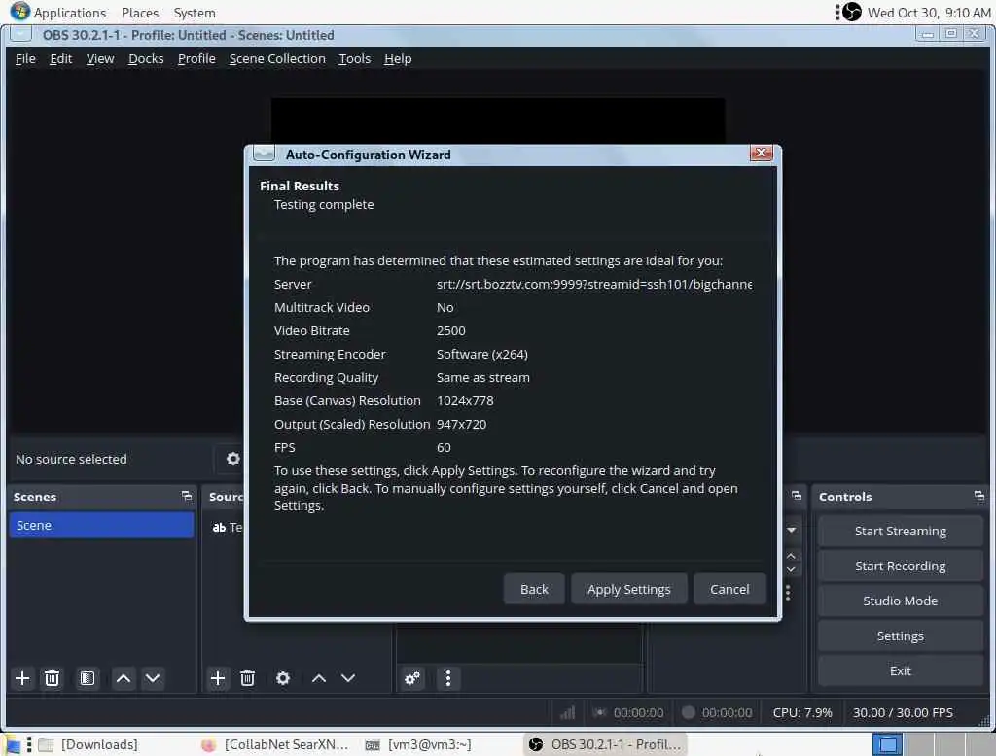
Task: Move scene up arrow in Scenes dock
Action: coord(124,678)
